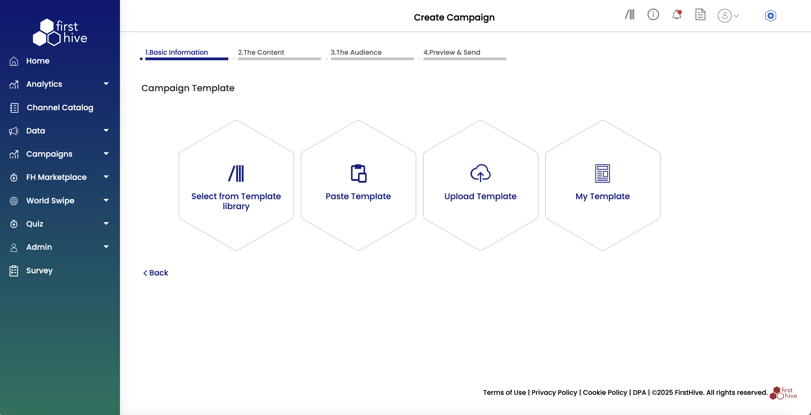Open Terms of Use link
Screen dimensions: 811x415
pyautogui.click(x=504, y=393)
